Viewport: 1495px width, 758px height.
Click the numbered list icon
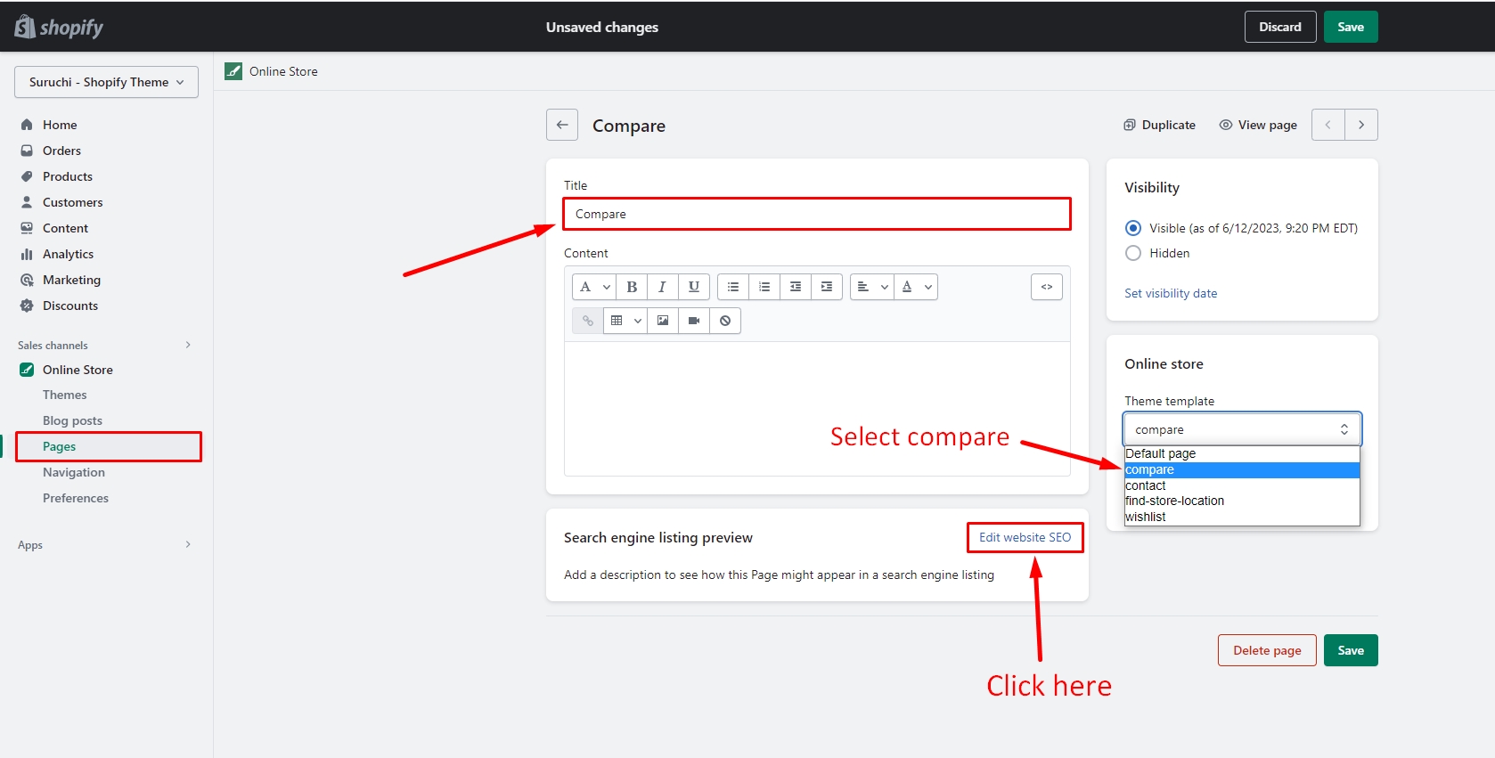[764, 287]
